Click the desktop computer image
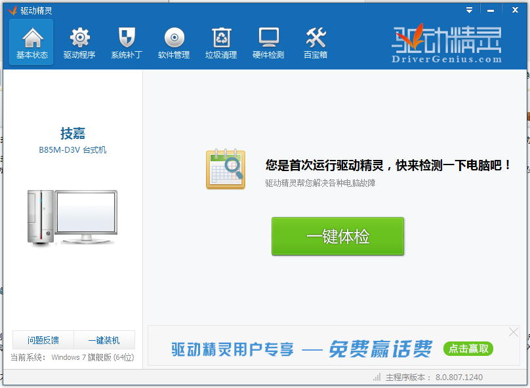 tap(72, 217)
